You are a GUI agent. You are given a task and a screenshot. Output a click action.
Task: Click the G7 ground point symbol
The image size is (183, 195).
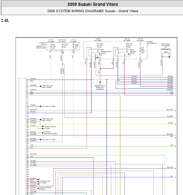[x=100, y=82]
